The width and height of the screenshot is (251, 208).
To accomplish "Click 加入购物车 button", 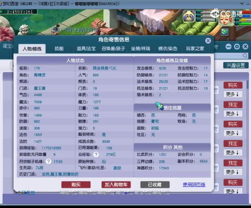I will coord(116,185).
